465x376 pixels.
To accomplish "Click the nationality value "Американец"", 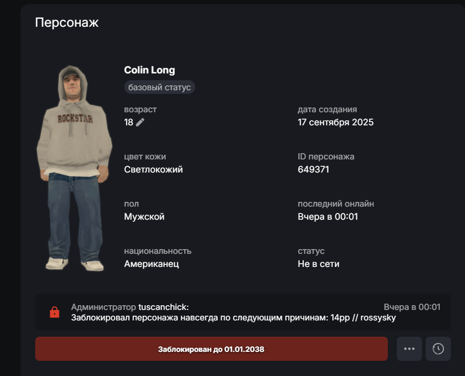I will 152,264.
